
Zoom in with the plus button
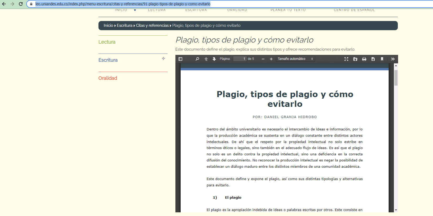click(x=271, y=59)
